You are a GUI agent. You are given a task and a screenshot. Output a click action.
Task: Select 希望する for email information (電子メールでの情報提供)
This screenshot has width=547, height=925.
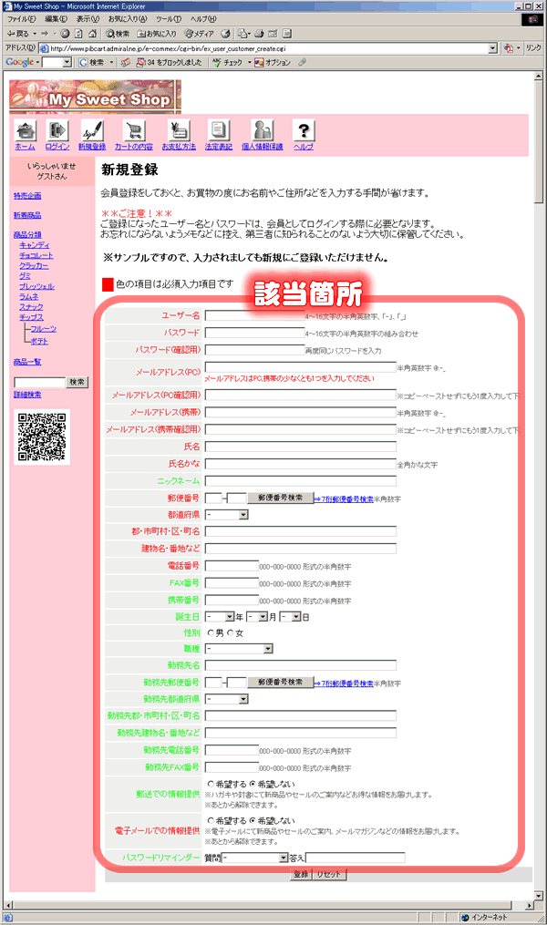point(211,820)
